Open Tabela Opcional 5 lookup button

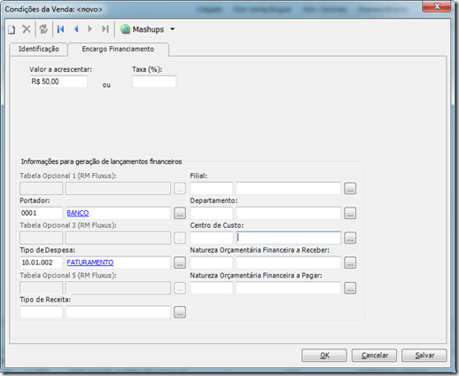(x=180, y=288)
